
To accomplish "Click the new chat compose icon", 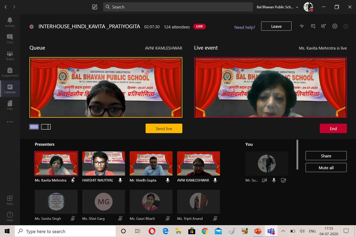I will [95, 7].
